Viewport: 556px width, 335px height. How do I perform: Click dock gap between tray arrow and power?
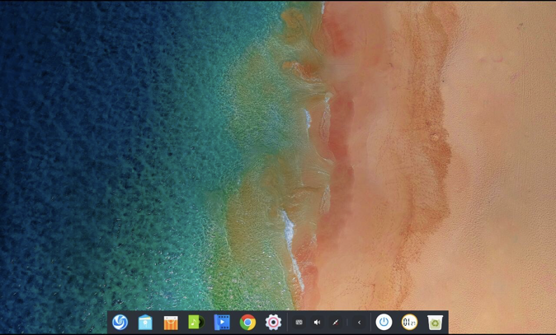point(370,323)
